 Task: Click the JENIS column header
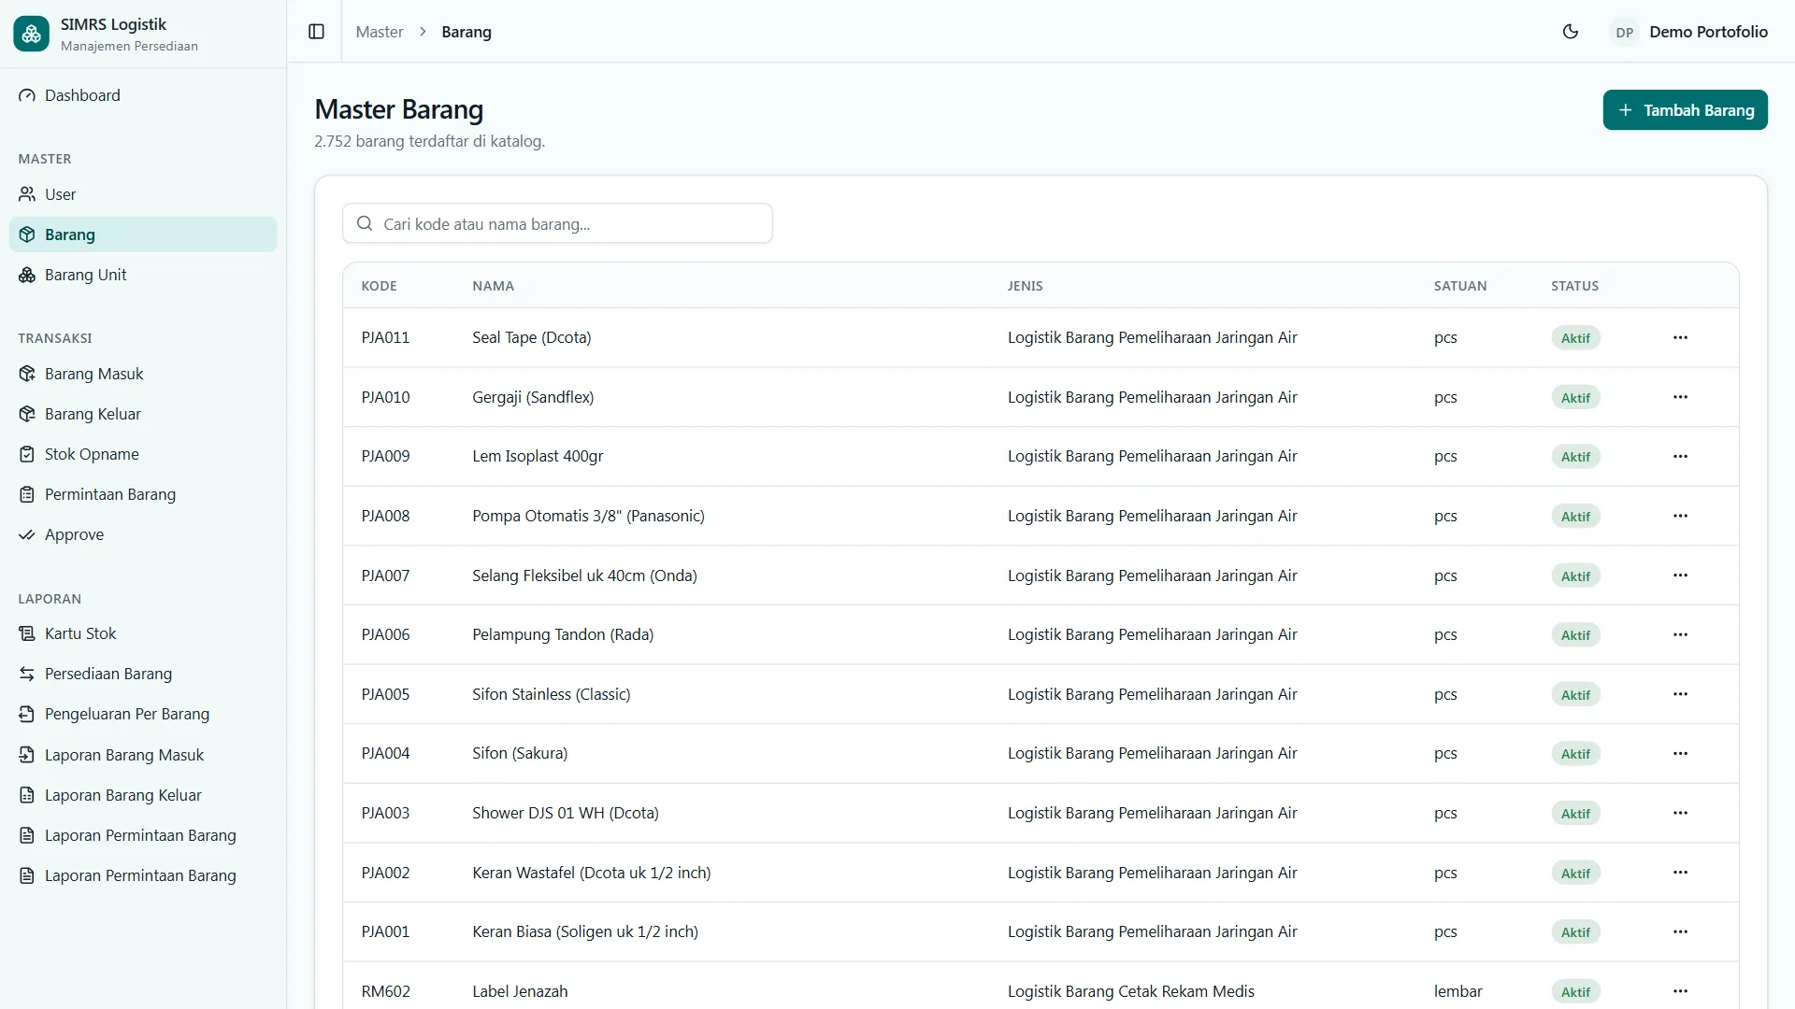(x=1025, y=286)
